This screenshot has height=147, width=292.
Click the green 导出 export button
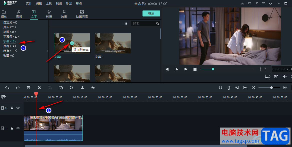pos(151,13)
